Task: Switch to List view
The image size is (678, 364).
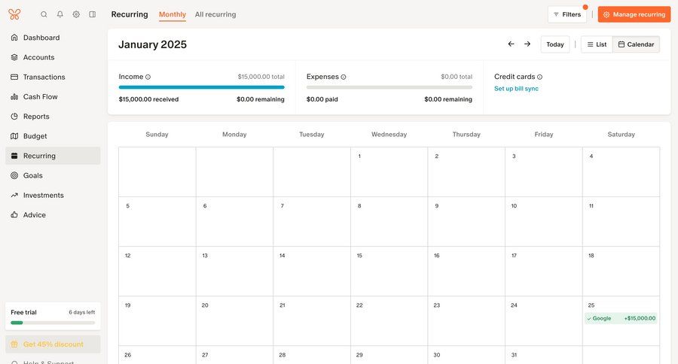Action: tap(597, 44)
